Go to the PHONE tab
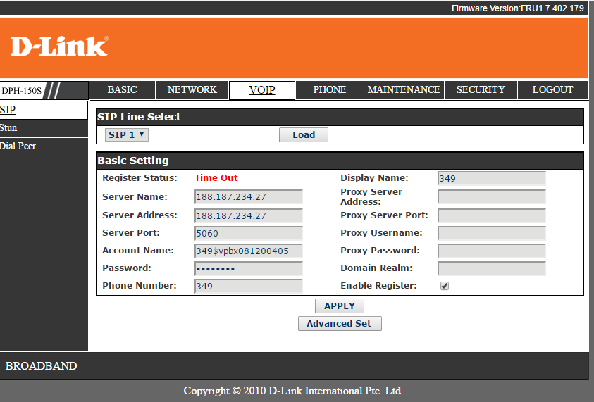Image resolution: width=594 pixels, height=402 pixels. pos(329,90)
